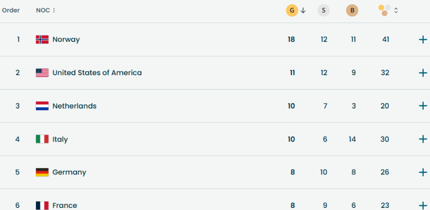Viewport: 430px width, 210px height.
Task: Click the Norway flag icon
Action: [x=42, y=39]
